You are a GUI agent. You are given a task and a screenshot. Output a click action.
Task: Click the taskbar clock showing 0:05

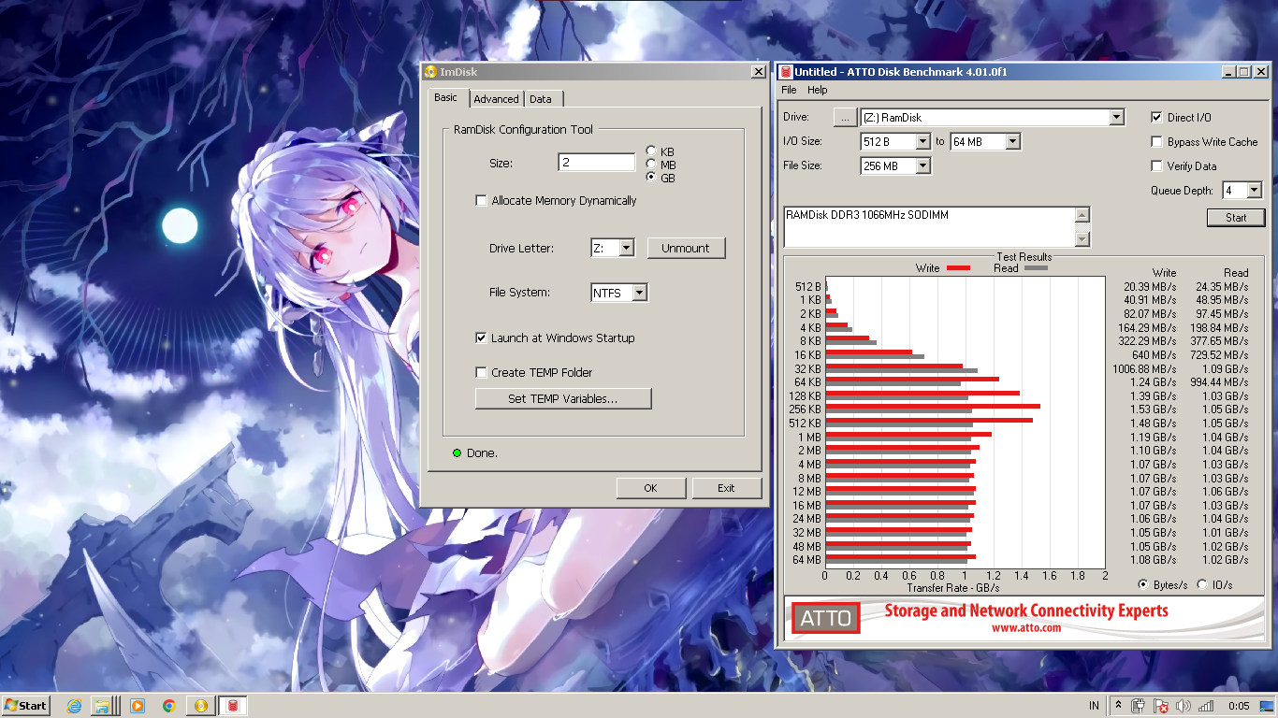click(x=1239, y=706)
